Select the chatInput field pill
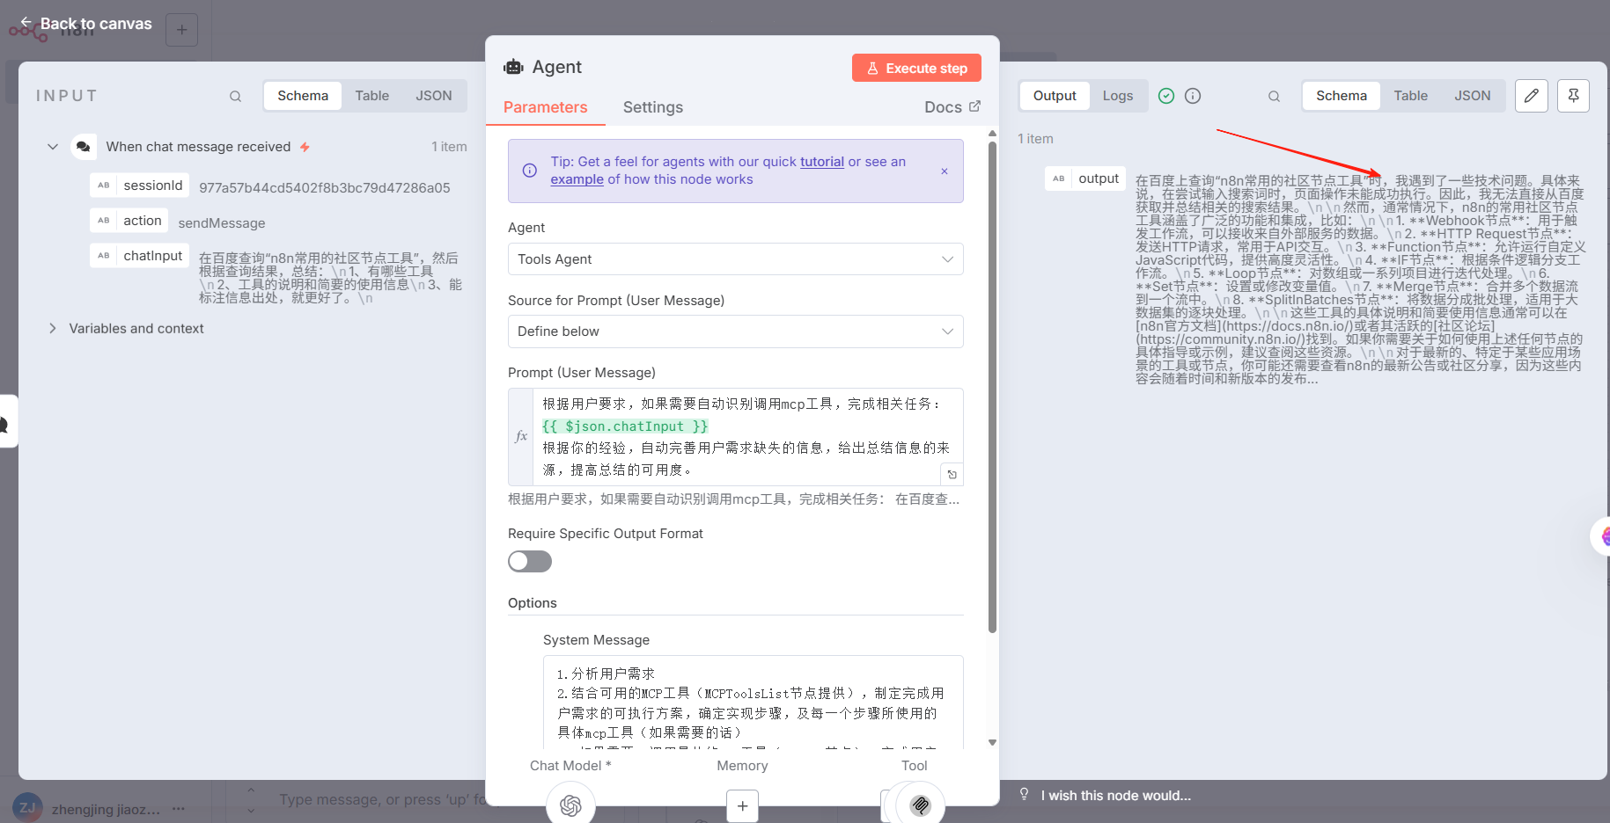The height and width of the screenshot is (823, 1610). [x=140, y=256]
